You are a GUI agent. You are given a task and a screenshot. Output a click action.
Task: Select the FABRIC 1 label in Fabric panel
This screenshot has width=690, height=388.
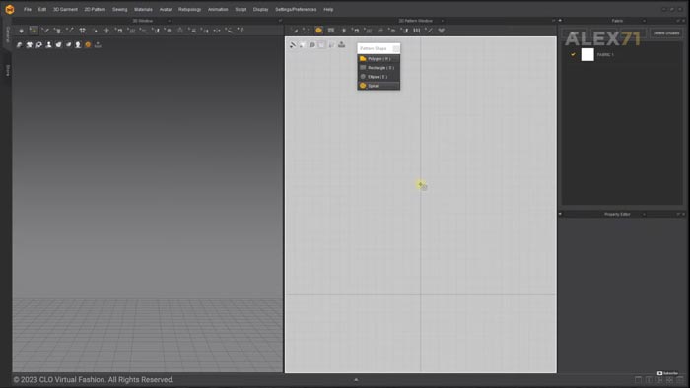point(605,55)
